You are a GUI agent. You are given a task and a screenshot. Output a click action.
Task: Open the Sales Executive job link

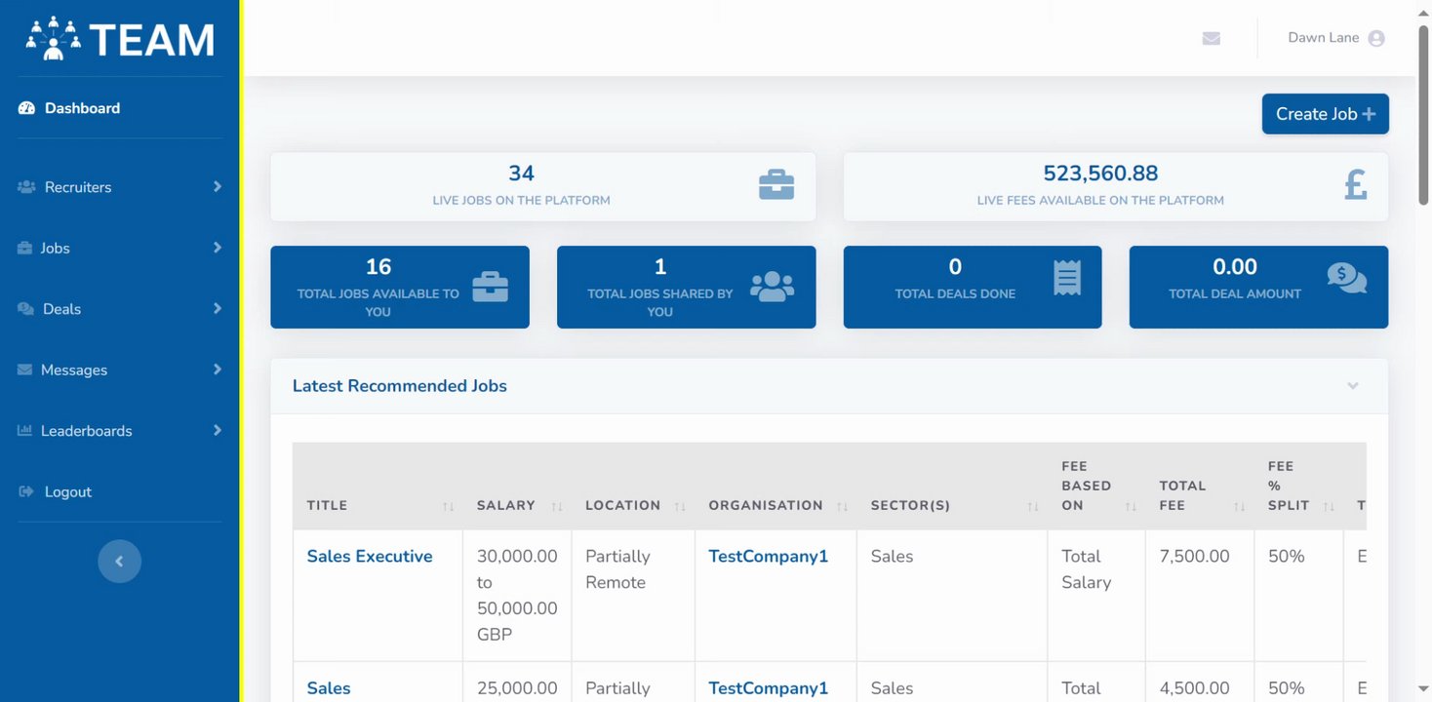click(x=370, y=557)
